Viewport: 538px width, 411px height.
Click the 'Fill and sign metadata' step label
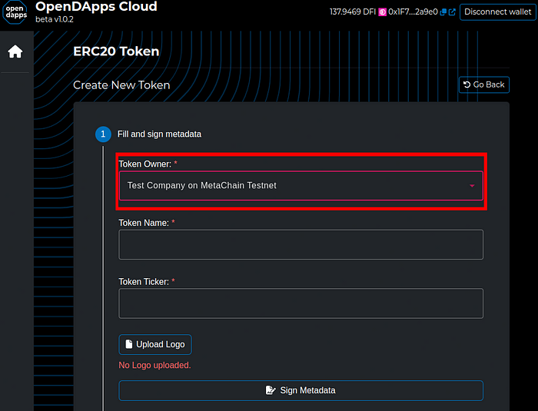[160, 134]
